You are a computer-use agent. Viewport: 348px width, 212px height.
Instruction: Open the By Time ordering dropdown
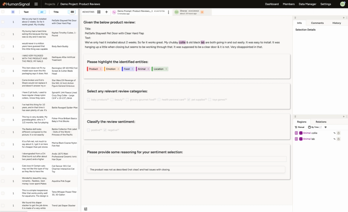tap(315, 127)
